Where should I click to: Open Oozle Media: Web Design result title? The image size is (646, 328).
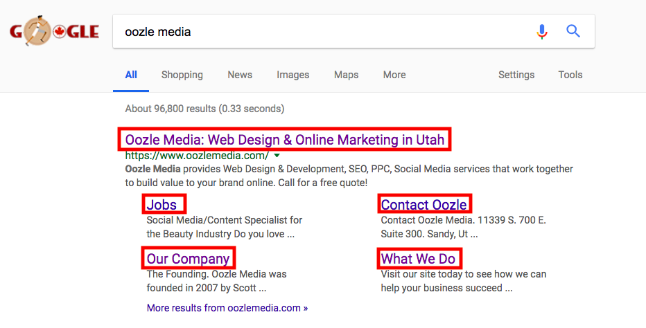click(285, 140)
